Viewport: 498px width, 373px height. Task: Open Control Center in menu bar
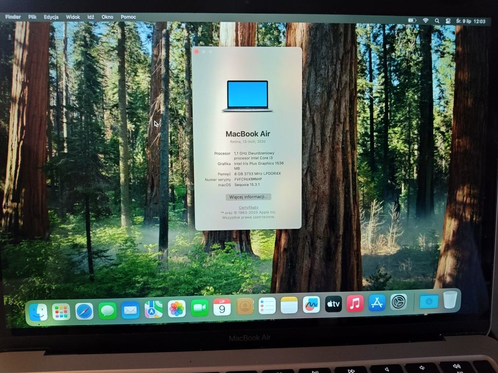448,21
